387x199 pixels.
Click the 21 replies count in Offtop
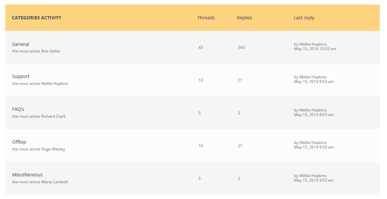240,146
